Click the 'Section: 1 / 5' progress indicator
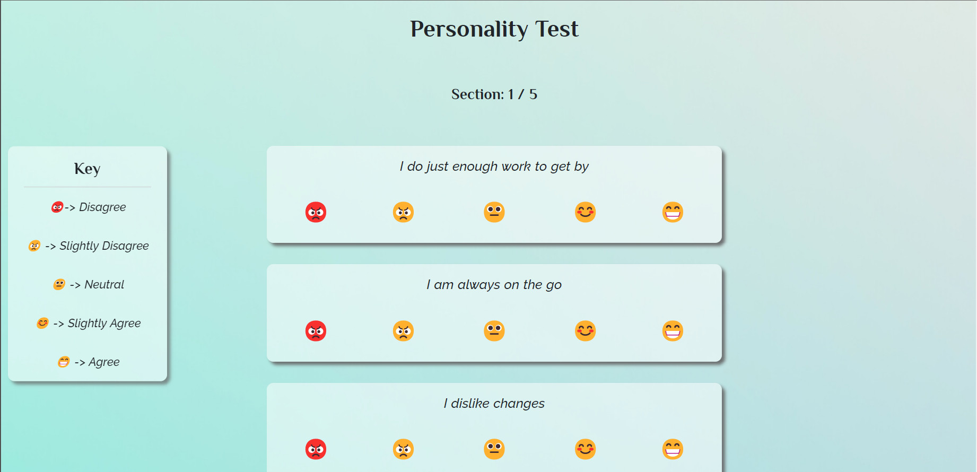This screenshot has height=472, width=977. 493,94
